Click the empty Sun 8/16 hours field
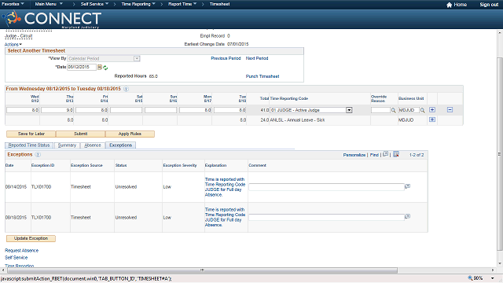 click(x=160, y=110)
